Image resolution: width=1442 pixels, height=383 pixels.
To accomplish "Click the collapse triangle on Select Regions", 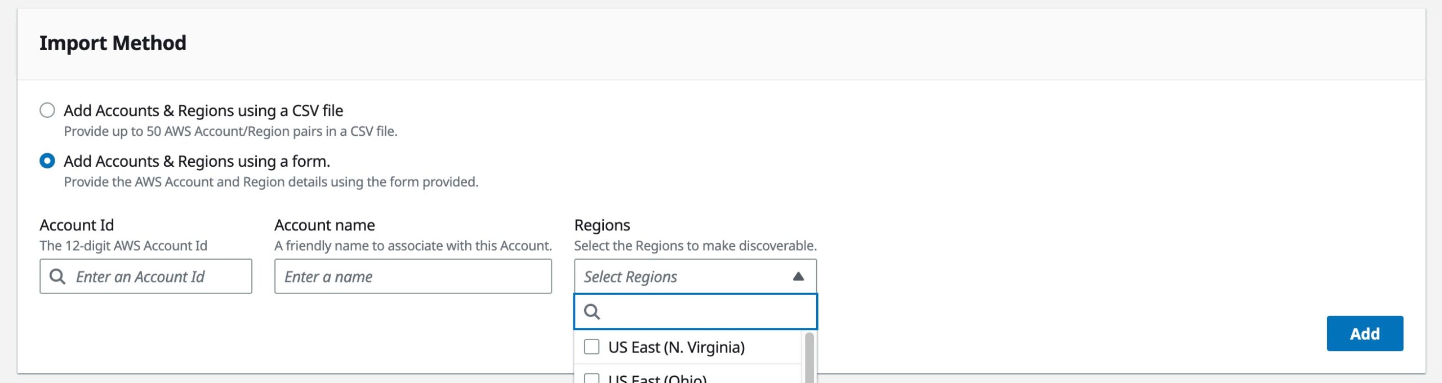I will click(x=799, y=276).
